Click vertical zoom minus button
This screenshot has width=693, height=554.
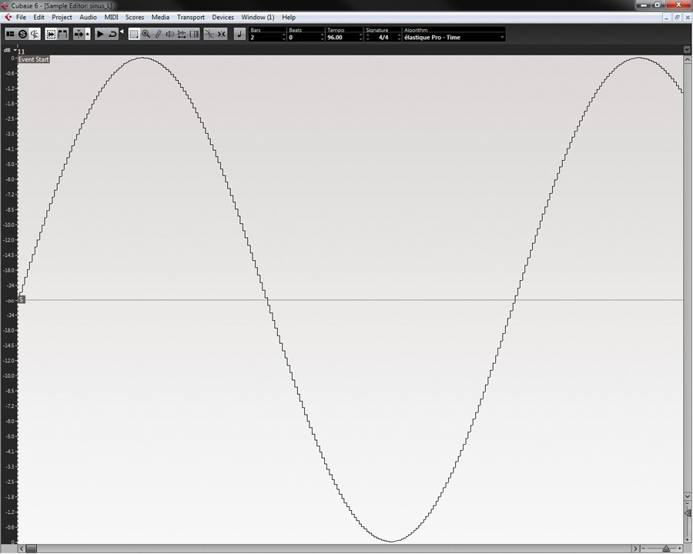click(688, 503)
